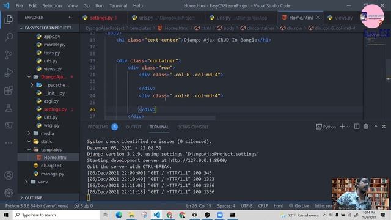Maximize the panel size chevron
391x220 pixels.
click(376, 127)
